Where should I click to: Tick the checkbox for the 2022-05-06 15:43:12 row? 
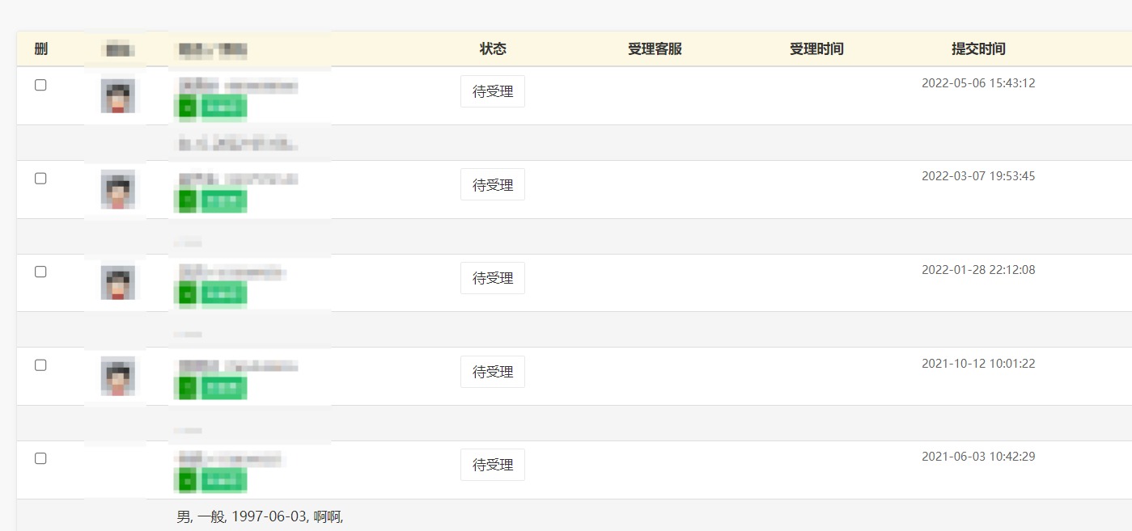coord(40,85)
